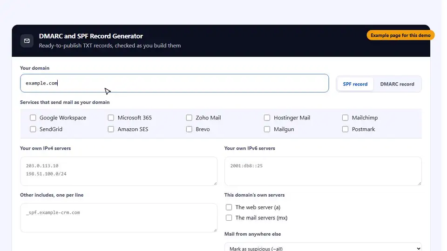Switch to the DMARC record tab

[397, 84]
